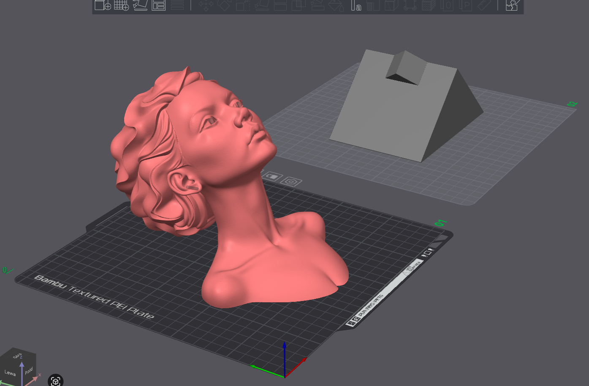Open the Color painting droplet tool
589x386 pixels.
point(336,5)
